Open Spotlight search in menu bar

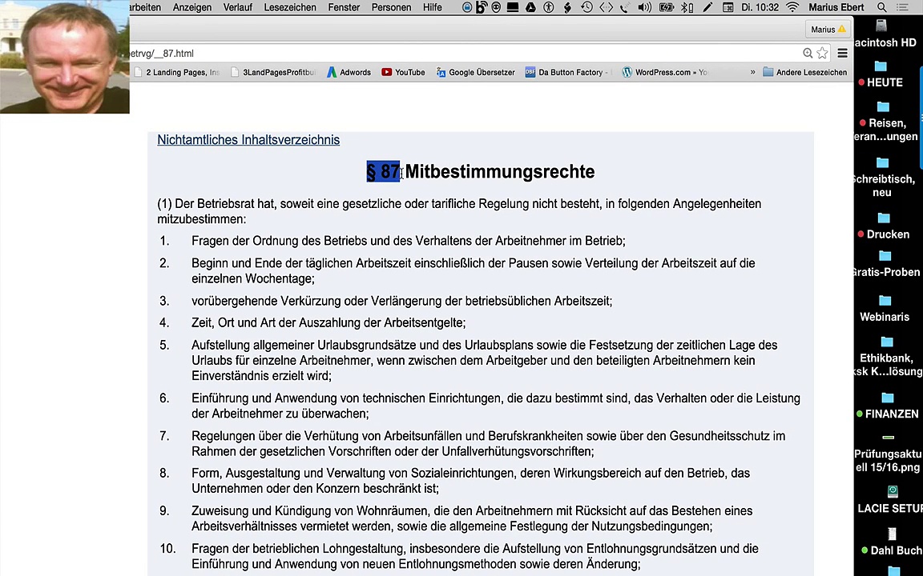(x=881, y=7)
